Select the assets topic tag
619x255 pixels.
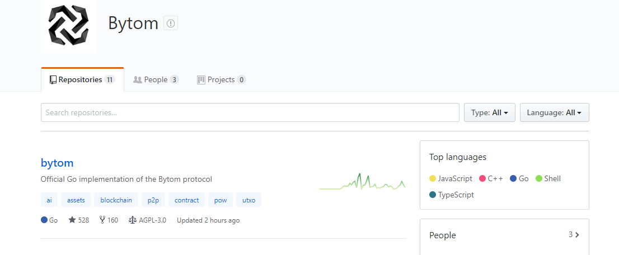tap(76, 200)
